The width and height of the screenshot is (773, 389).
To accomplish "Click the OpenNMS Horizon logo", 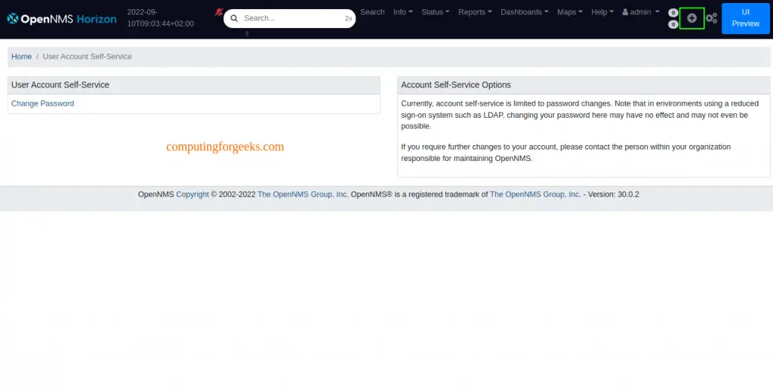I will pyautogui.click(x=62, y=19).
